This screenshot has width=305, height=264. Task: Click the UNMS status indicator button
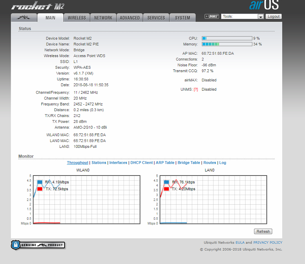pyautogui.click(x=212, y=17)
